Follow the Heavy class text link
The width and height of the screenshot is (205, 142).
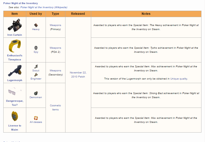36,29
